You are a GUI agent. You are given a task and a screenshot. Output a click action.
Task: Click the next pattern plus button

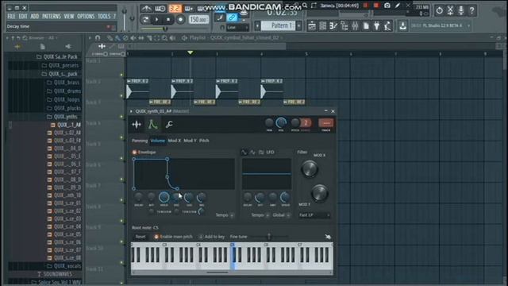tap(299, 25)
